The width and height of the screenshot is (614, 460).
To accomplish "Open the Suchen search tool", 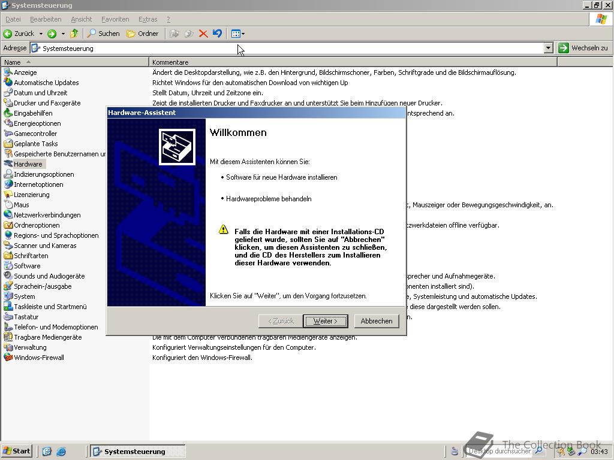I will (x=103, y=34).
